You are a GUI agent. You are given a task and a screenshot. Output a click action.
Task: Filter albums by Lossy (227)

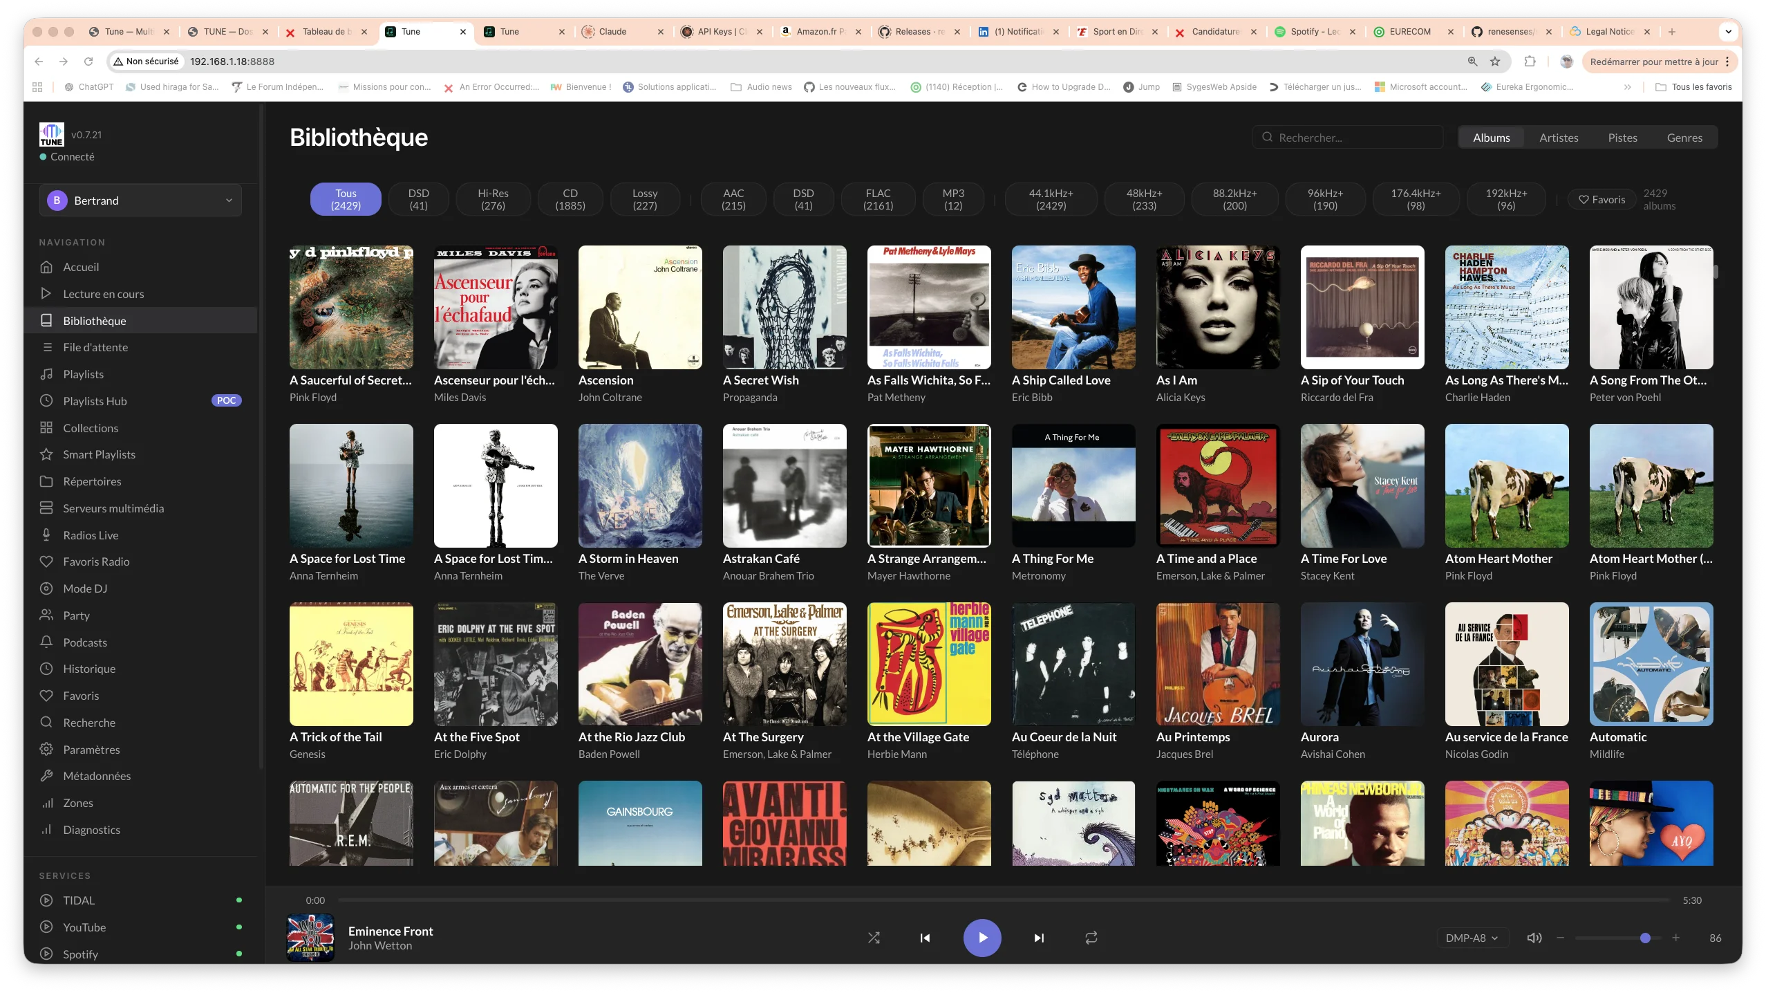coord(645,200)
